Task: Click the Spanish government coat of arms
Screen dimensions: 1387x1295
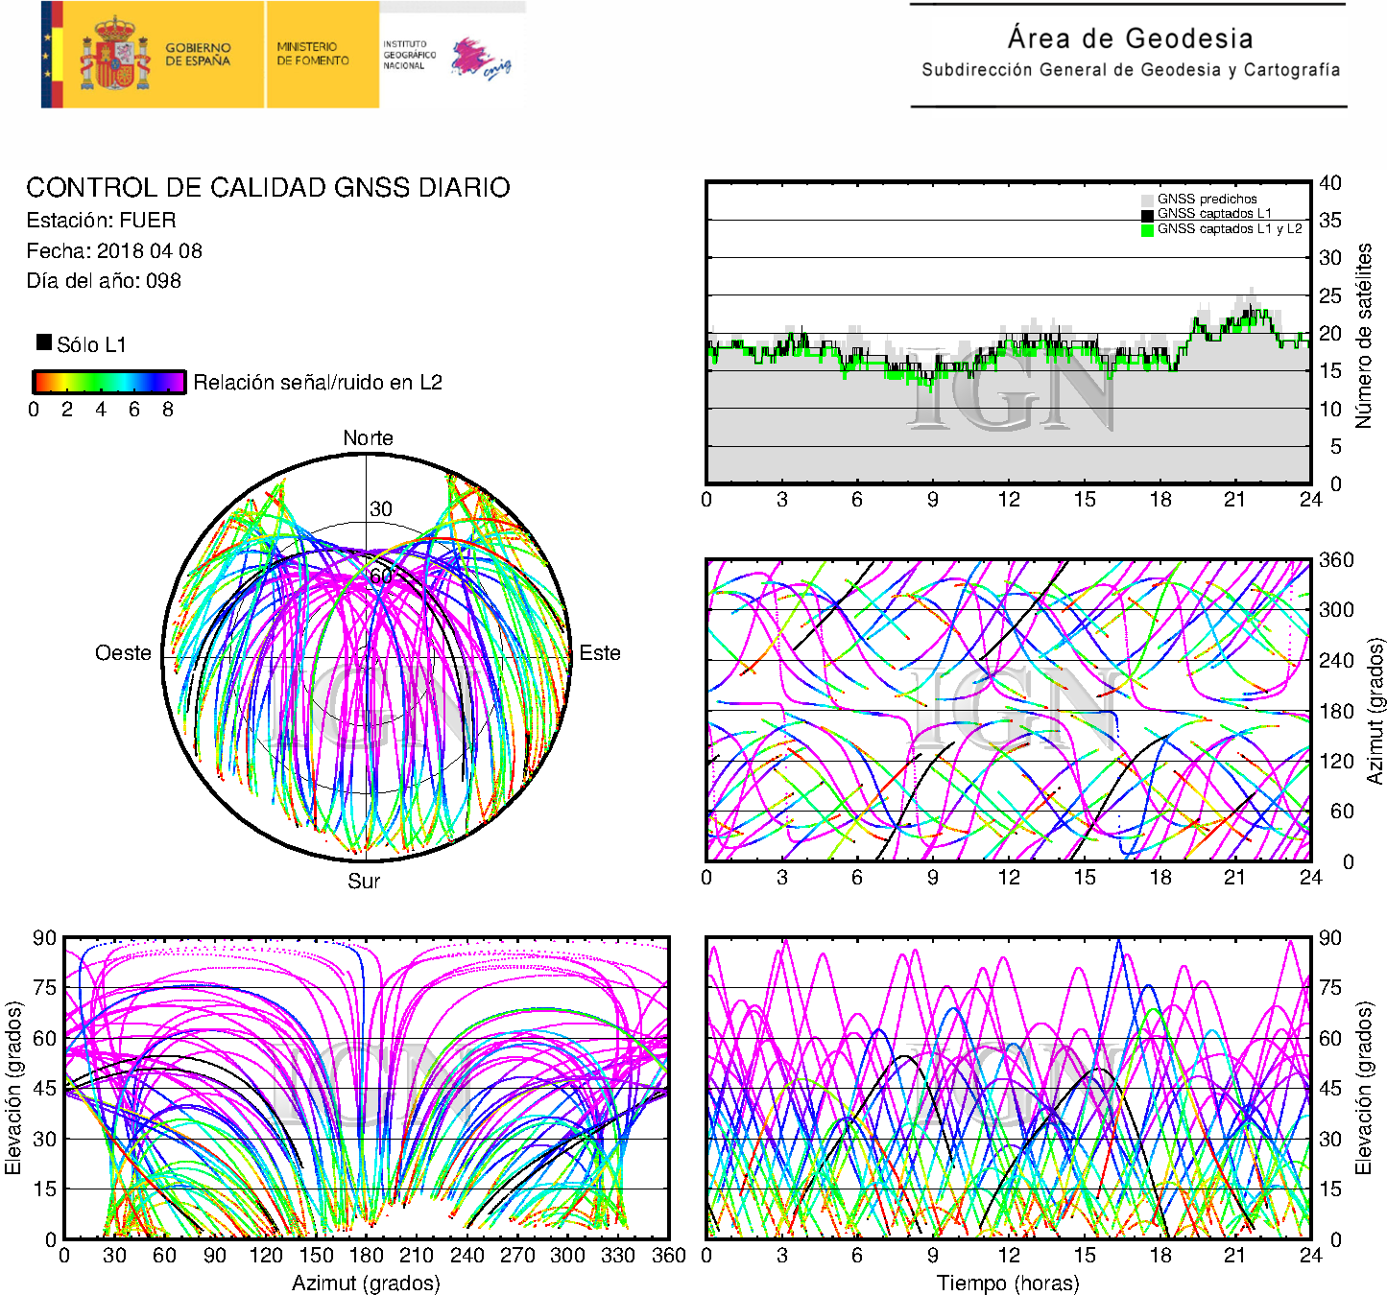Action: pos(114,56)
